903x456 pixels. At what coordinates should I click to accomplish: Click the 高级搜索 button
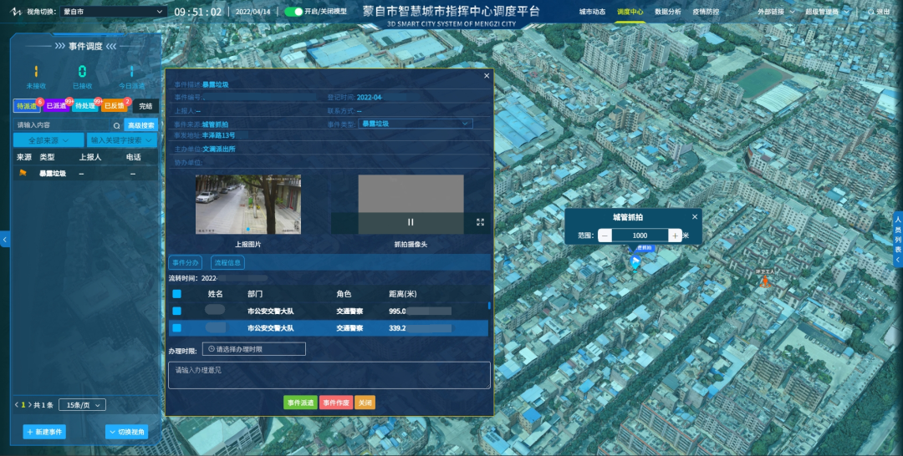click(x=140, y=125)
